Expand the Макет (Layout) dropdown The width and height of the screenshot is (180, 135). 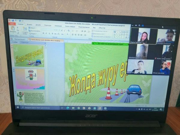(x=33, y=28)
